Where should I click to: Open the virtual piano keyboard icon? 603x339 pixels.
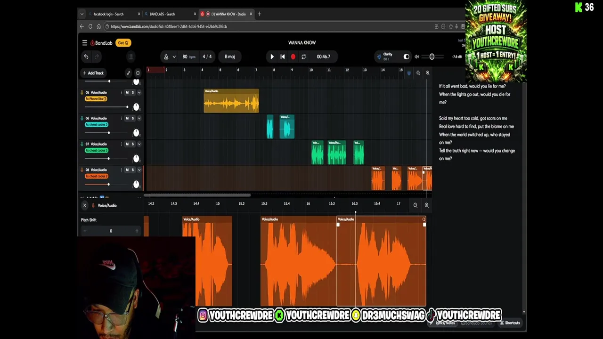tap(131, 56)
